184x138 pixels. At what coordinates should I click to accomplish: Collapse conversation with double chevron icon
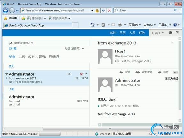(172, 42)
